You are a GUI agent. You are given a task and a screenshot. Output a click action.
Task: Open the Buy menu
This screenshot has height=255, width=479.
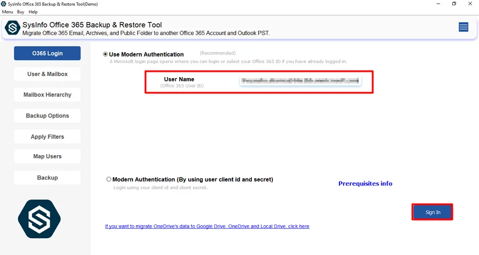click(x=20, y=12)
